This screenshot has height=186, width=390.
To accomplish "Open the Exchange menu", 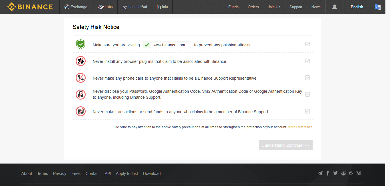I will (76, 7).
